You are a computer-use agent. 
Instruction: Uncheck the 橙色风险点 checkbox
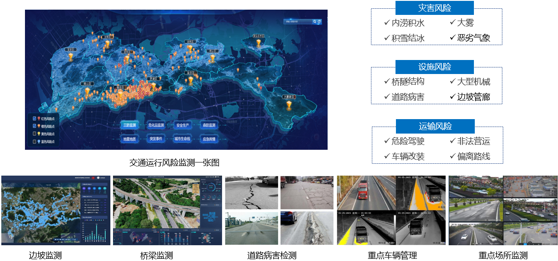point(34,126)
